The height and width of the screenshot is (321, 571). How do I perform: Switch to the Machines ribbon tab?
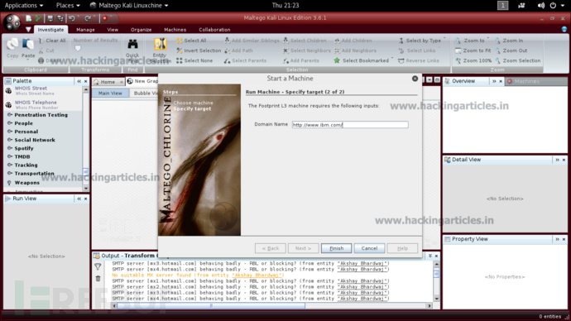point(175,30)
